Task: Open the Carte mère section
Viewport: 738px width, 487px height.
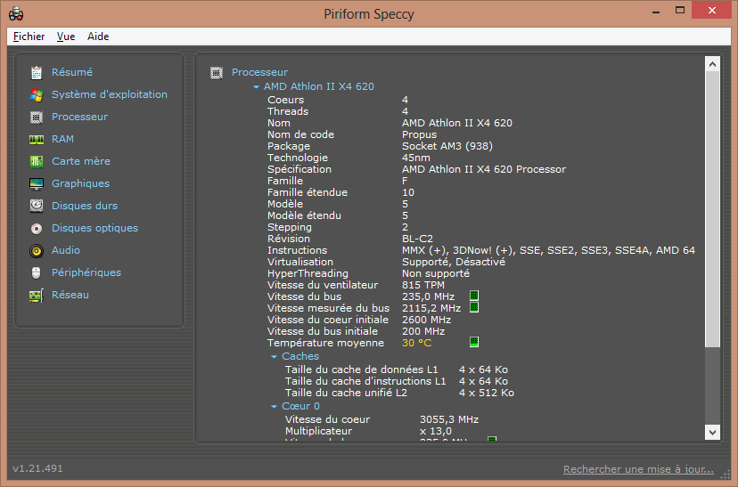Action: [x=81, y=161]
